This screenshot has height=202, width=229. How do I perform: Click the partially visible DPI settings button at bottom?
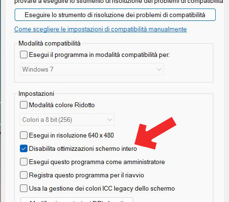(x=77, y=200)
